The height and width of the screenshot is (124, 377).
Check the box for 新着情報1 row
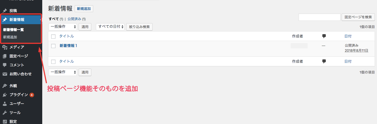point(53,46)
